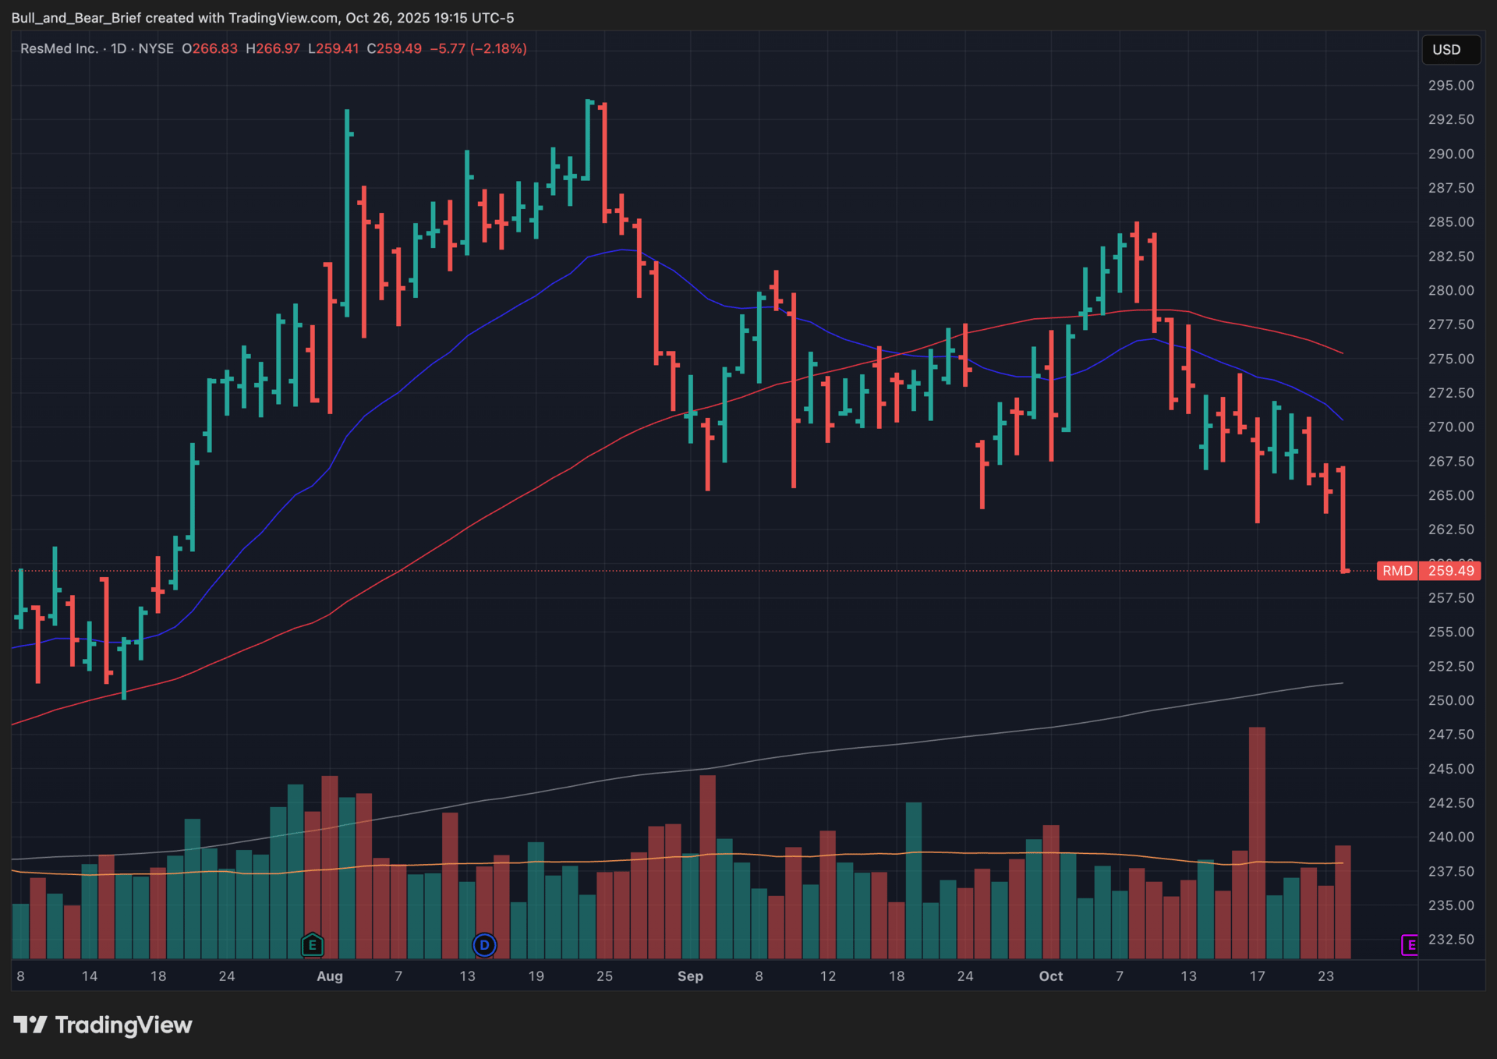Click the TradingView logo at bottom left

click(102, 1025)
